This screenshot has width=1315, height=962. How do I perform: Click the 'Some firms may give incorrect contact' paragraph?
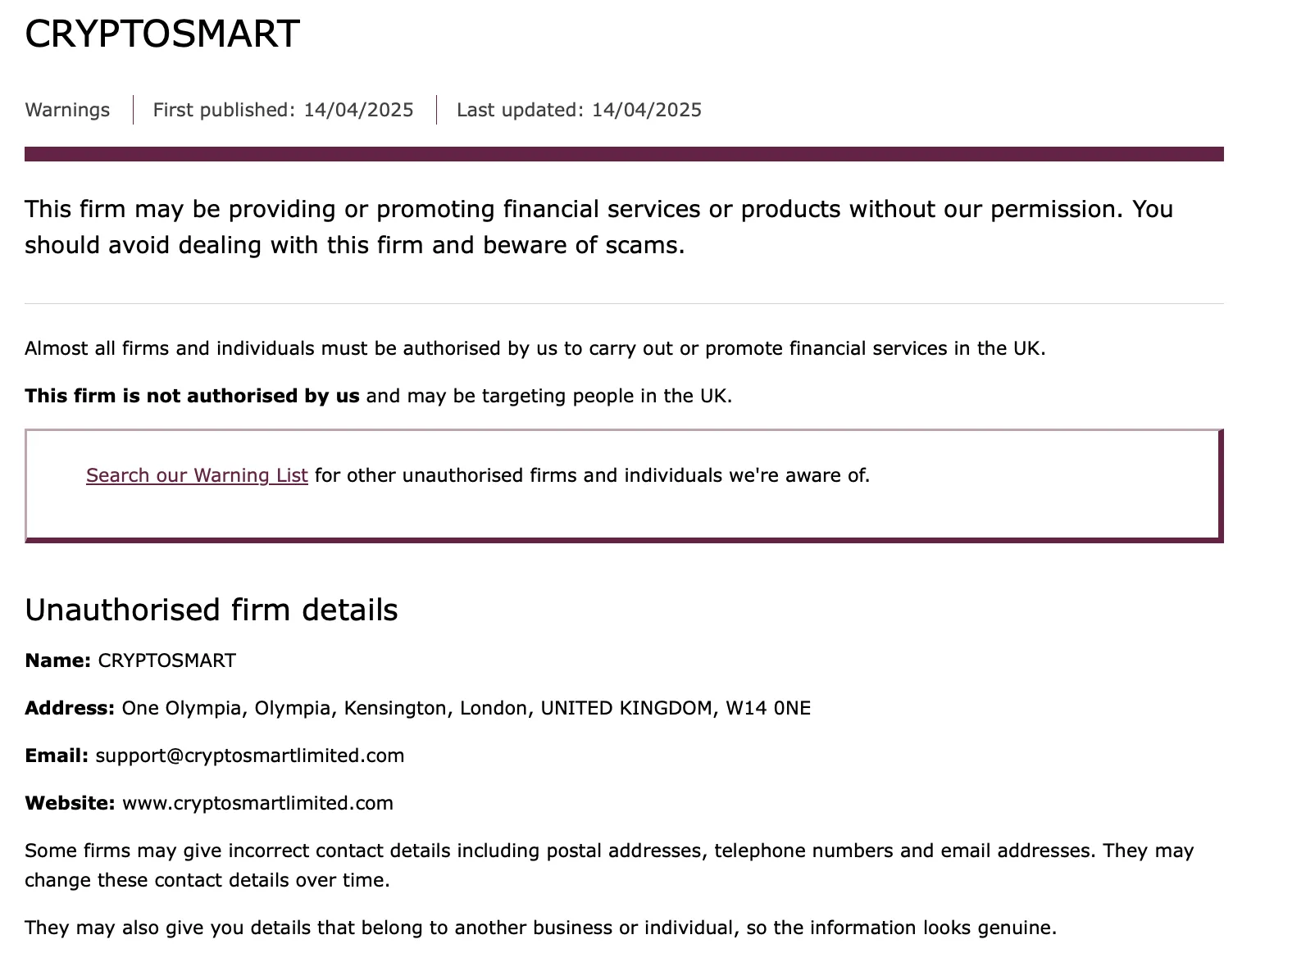click(609, 865)
